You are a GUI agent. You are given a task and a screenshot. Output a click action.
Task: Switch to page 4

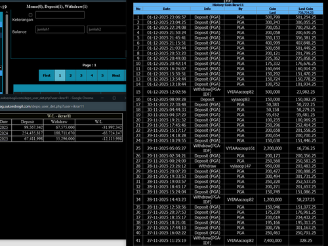tap(92, 75)
